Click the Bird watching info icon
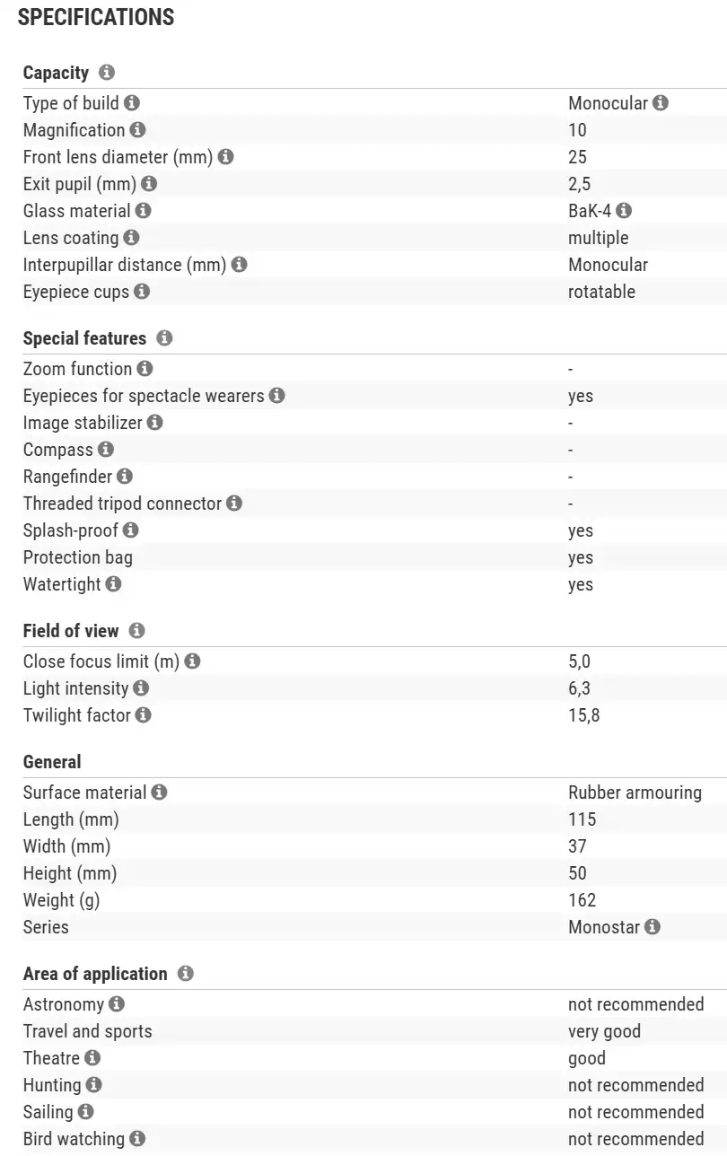The height and width of the screenshot is (1156, 727). click(137, 1139)
